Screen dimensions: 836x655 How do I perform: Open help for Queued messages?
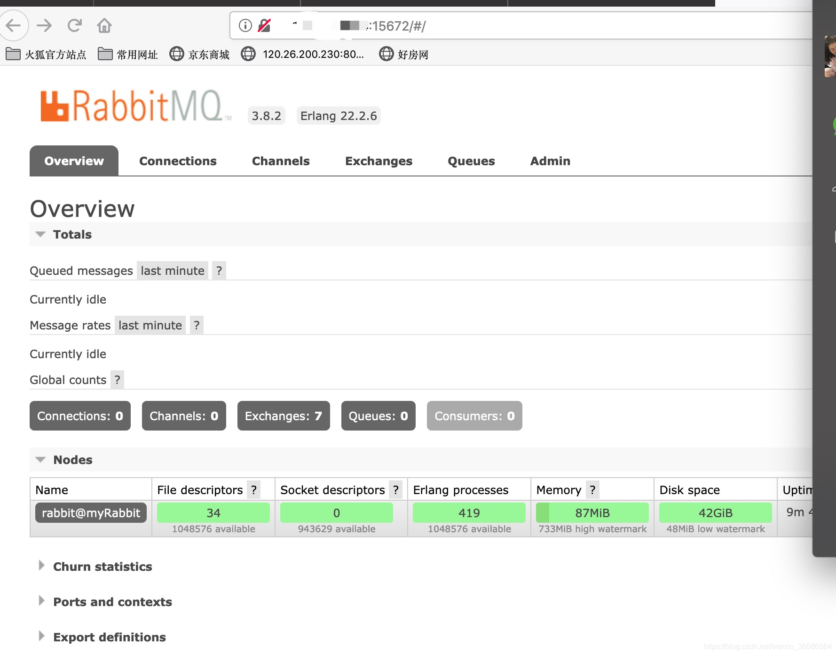tap(219, 271)
